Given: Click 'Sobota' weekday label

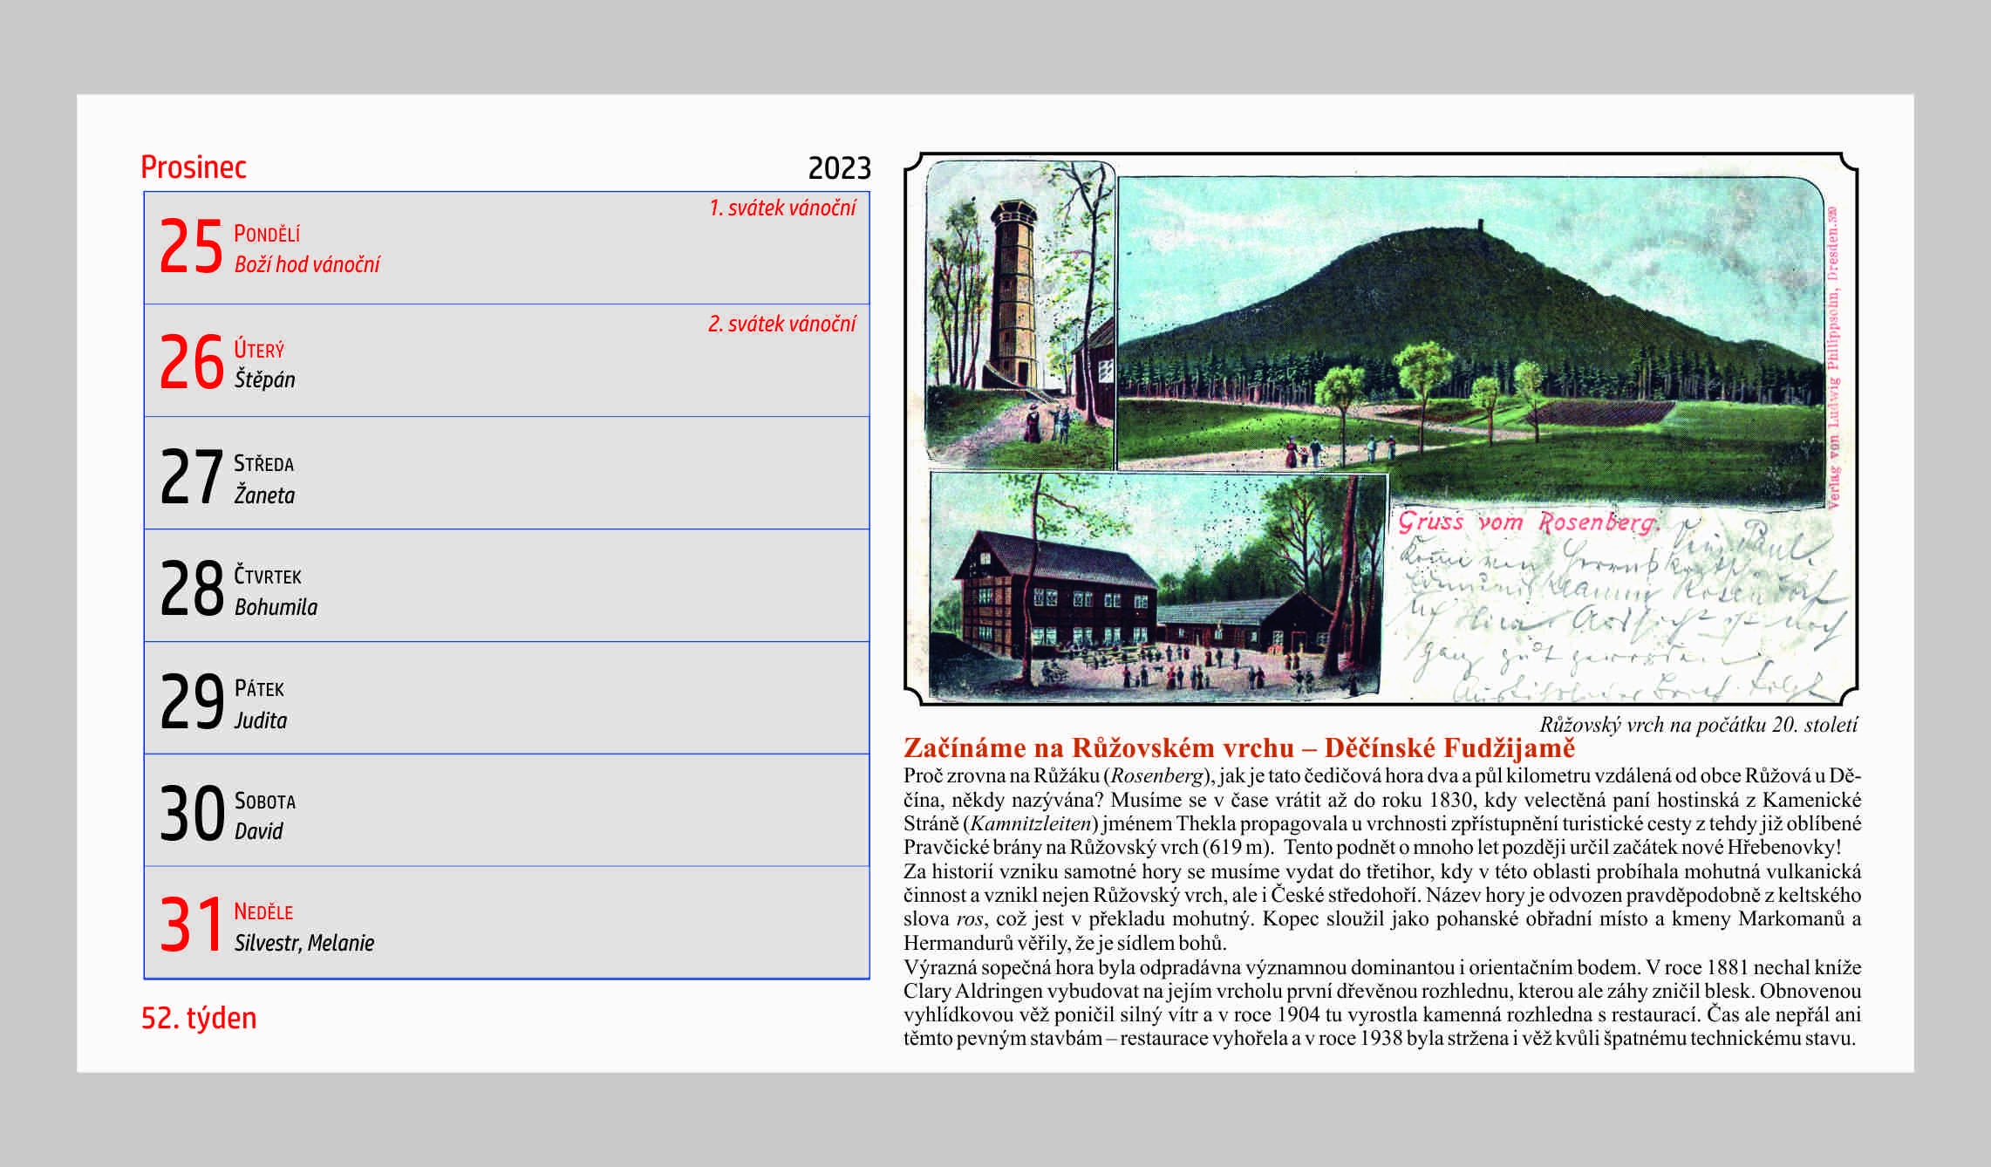Looking at the screenshot, I should [264, 801].
